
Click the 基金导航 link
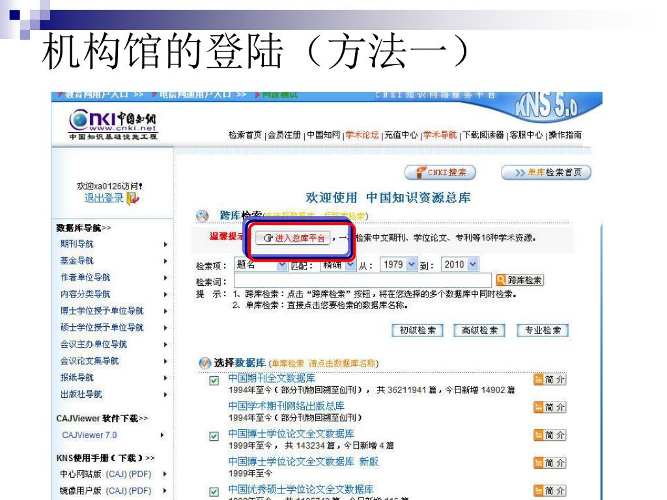pyautogui.click(x=77, y=260)
